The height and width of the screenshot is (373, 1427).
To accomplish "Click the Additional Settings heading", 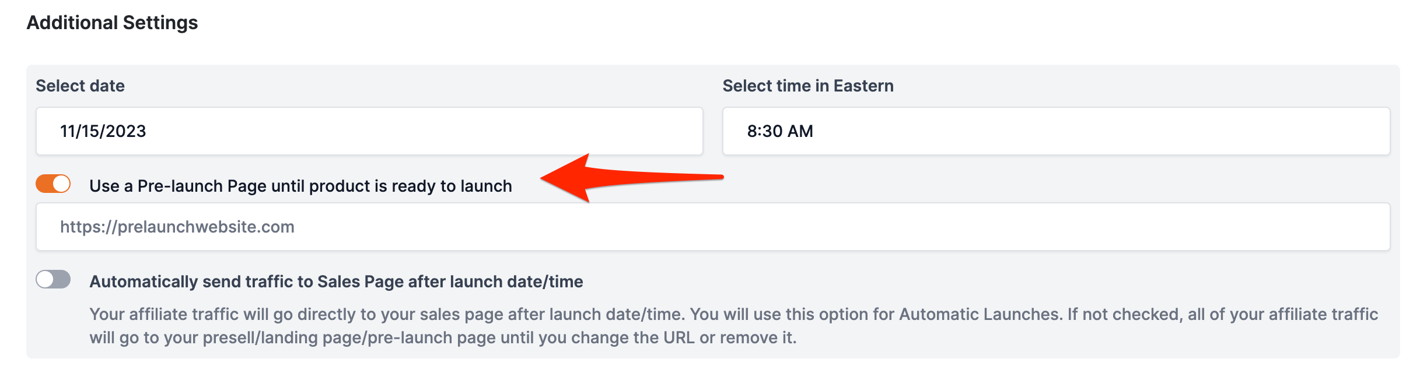I will (113, 23).
